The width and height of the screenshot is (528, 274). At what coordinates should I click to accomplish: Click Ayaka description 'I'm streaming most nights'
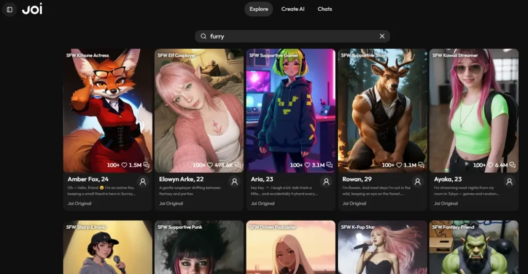click(467, 191)
